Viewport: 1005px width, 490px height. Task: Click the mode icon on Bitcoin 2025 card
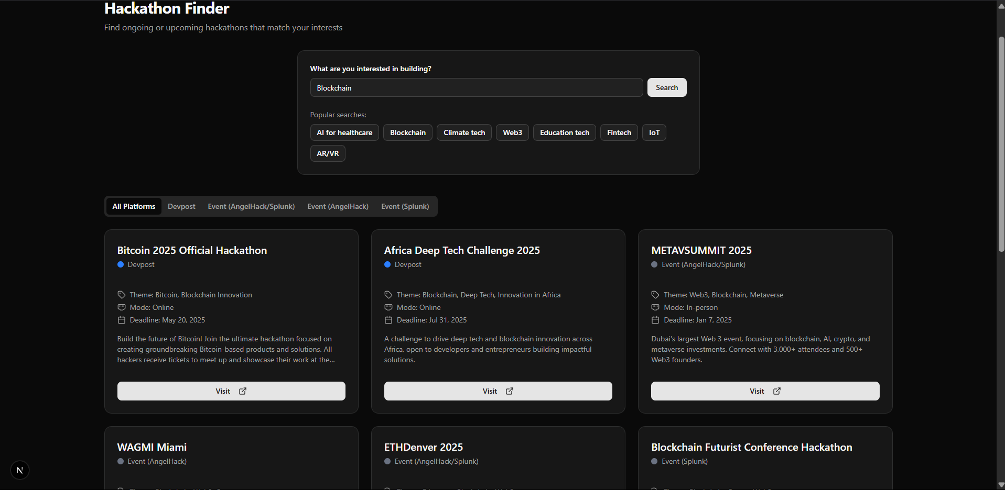(122, 307)
